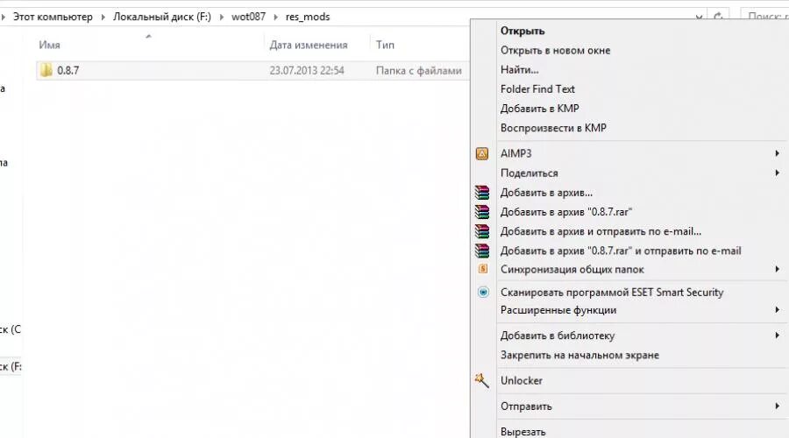Go to 'wot087' breadcrumb
This screenshot has height=438, width=789.
coord(249,17)
